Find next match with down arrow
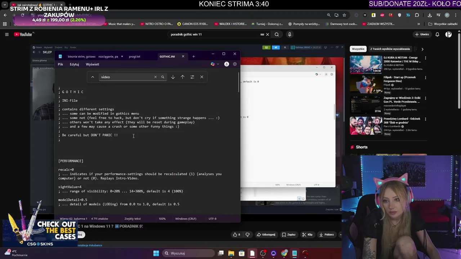Screen dimensions: 461x259 (173, 77)
